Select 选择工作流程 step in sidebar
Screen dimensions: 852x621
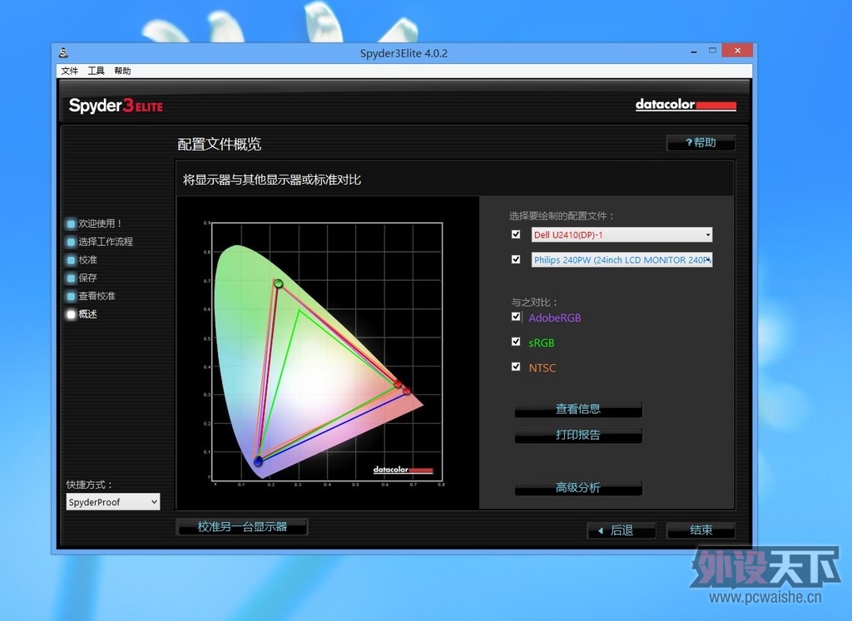click(x=106, y=242)
